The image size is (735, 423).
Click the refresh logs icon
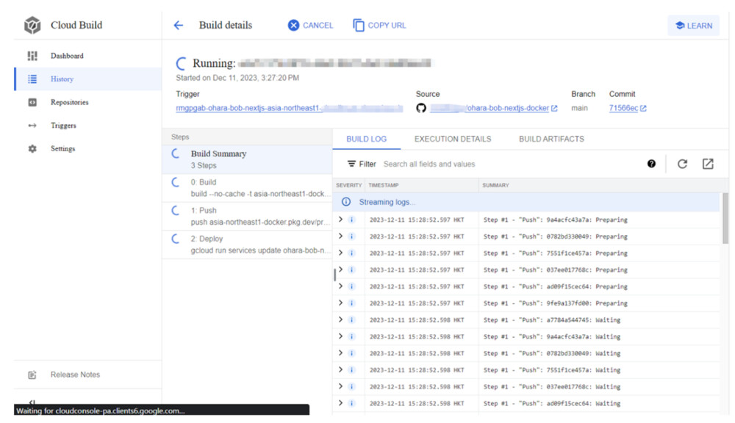click(682, 164)
